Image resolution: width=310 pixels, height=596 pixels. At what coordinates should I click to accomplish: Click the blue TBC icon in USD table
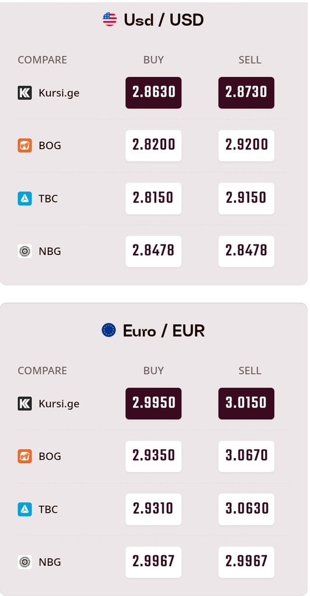[24, 198]
